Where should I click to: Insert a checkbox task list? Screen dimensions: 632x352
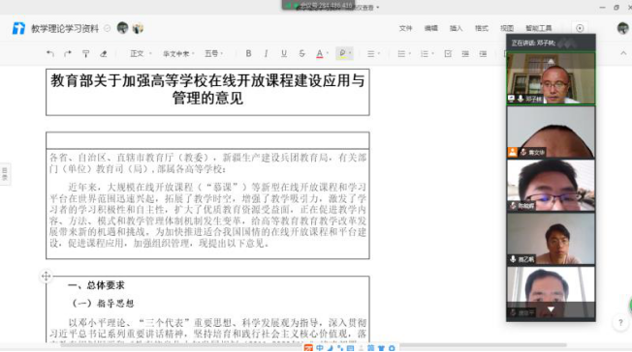[x=448, y=53]
